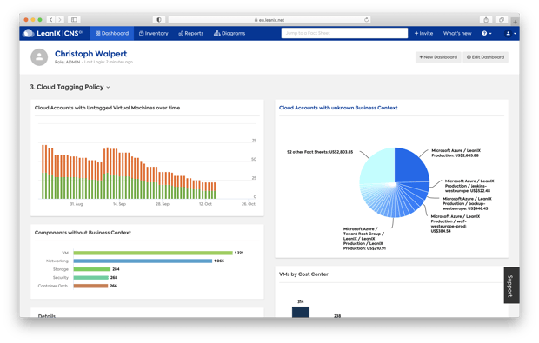Screen dimensions: 539x343
Task: Click the Security bar labeled 268
Action: click(90, 277)
